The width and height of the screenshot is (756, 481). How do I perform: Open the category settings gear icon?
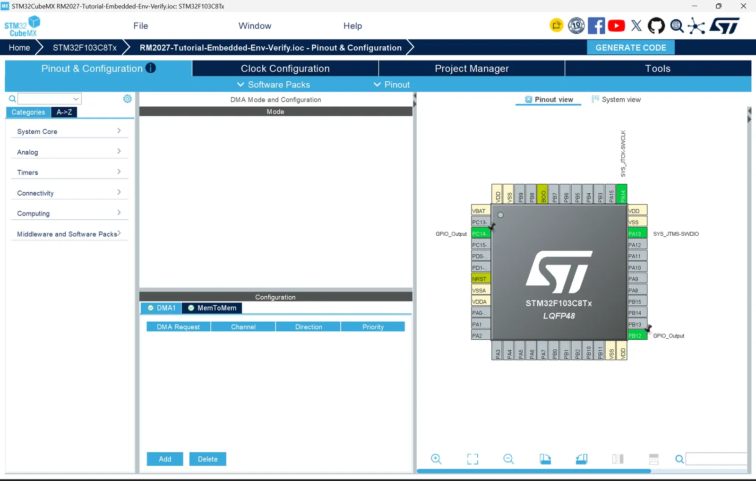click(x=127, y=98)
